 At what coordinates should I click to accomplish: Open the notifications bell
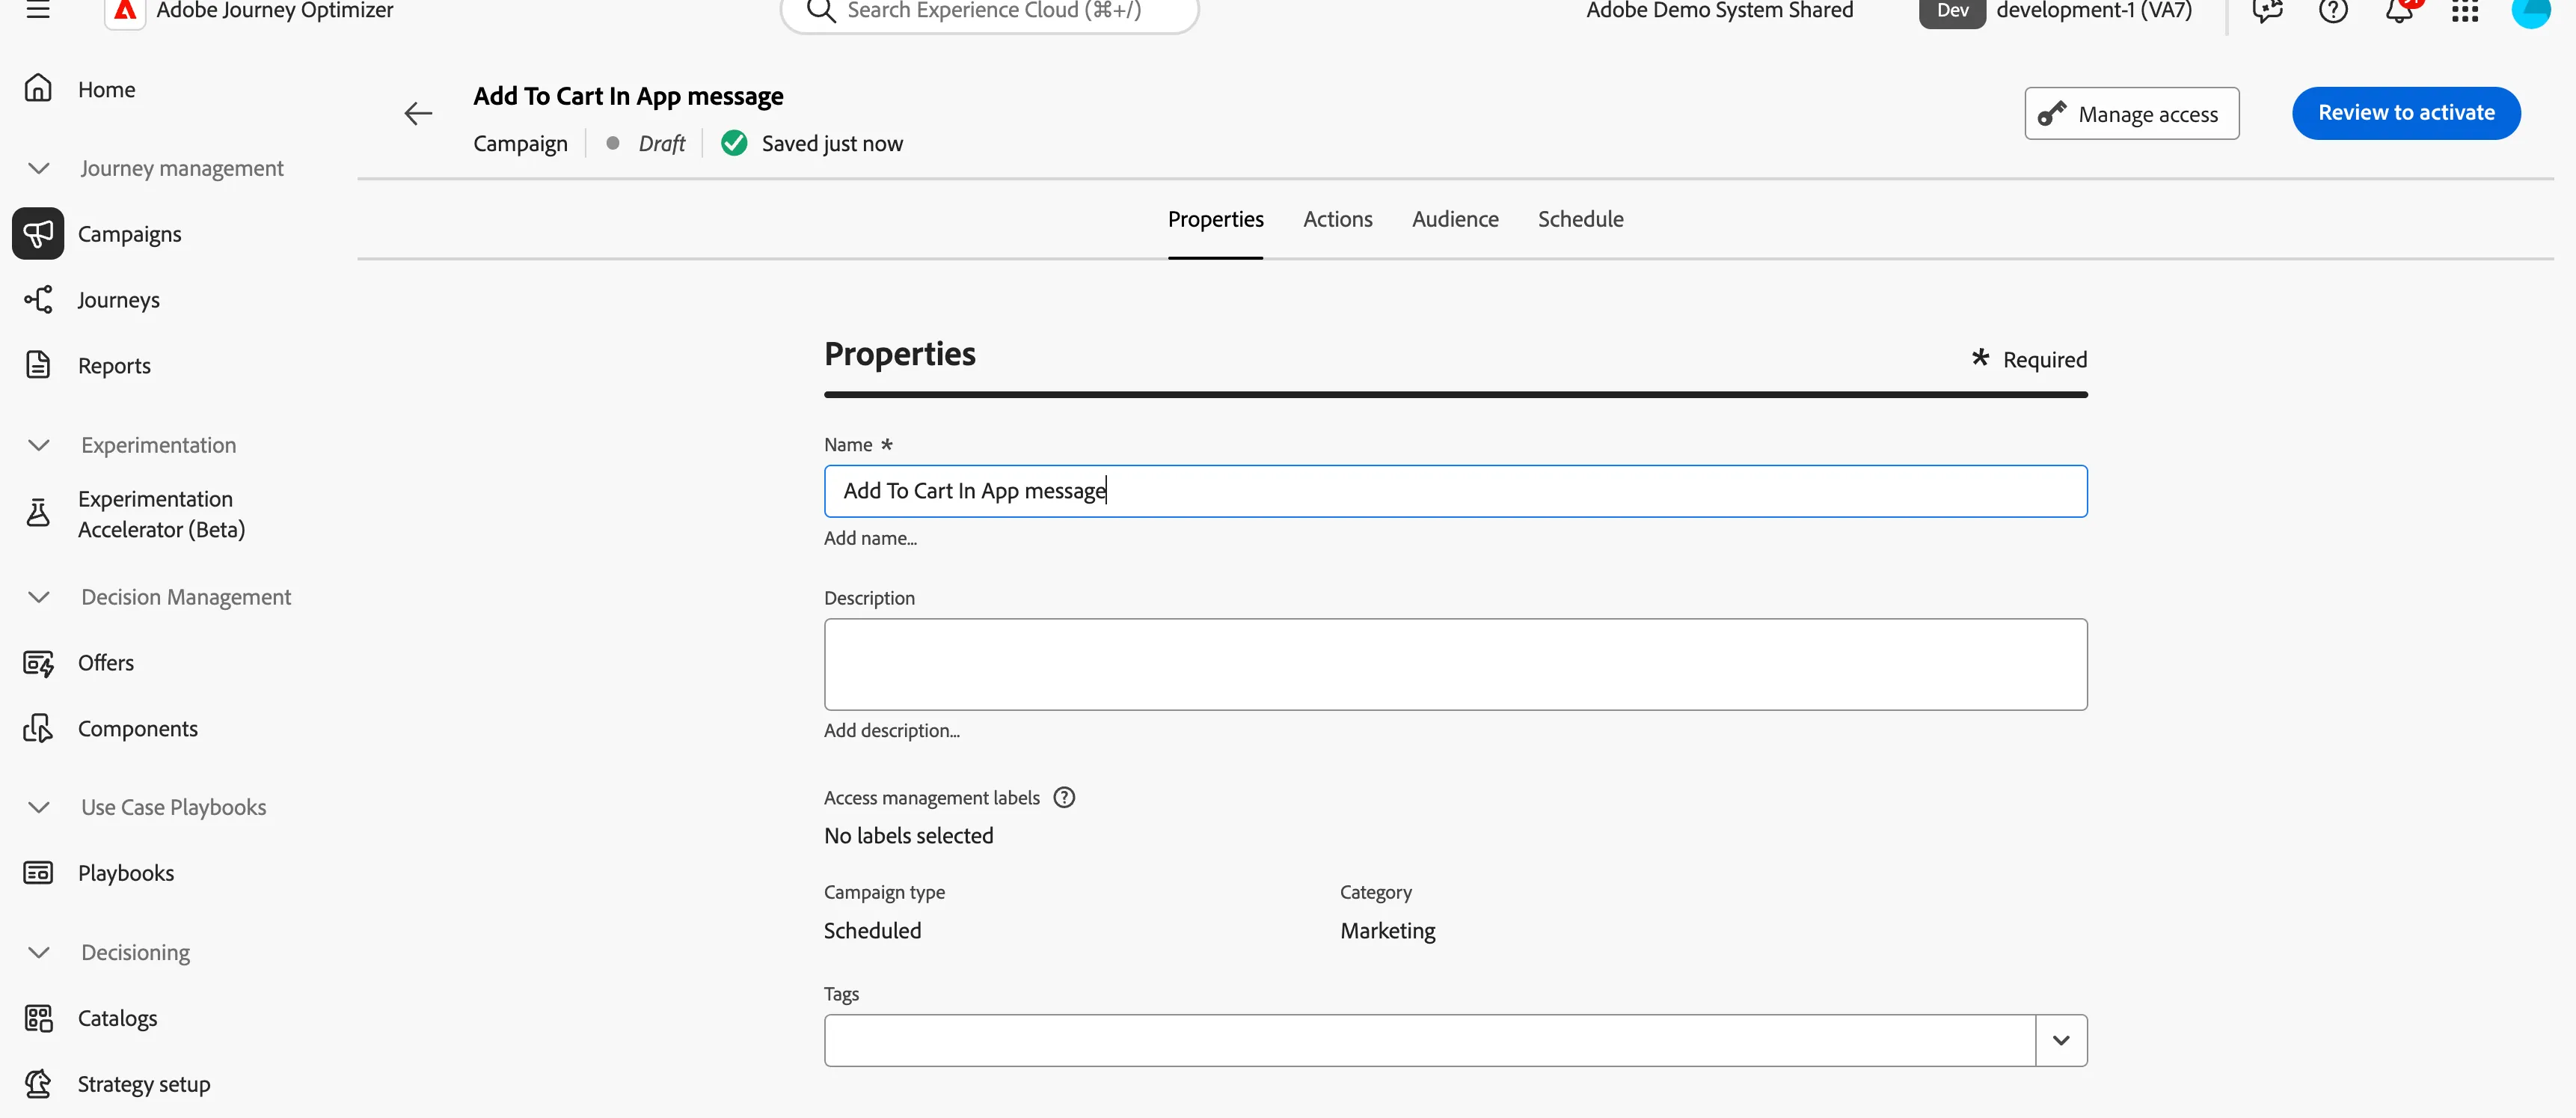[x=2399, y=11]
